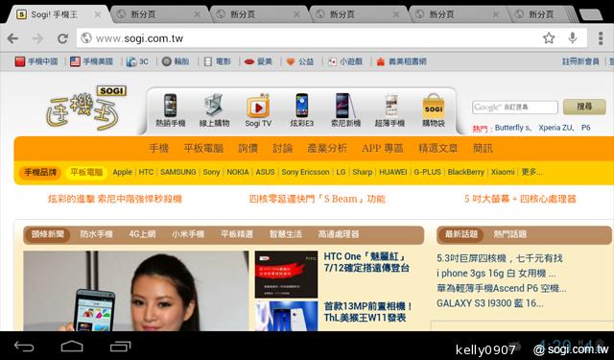
Task: Select the 頭條新聞 news tab
Action: coord(47,234)
